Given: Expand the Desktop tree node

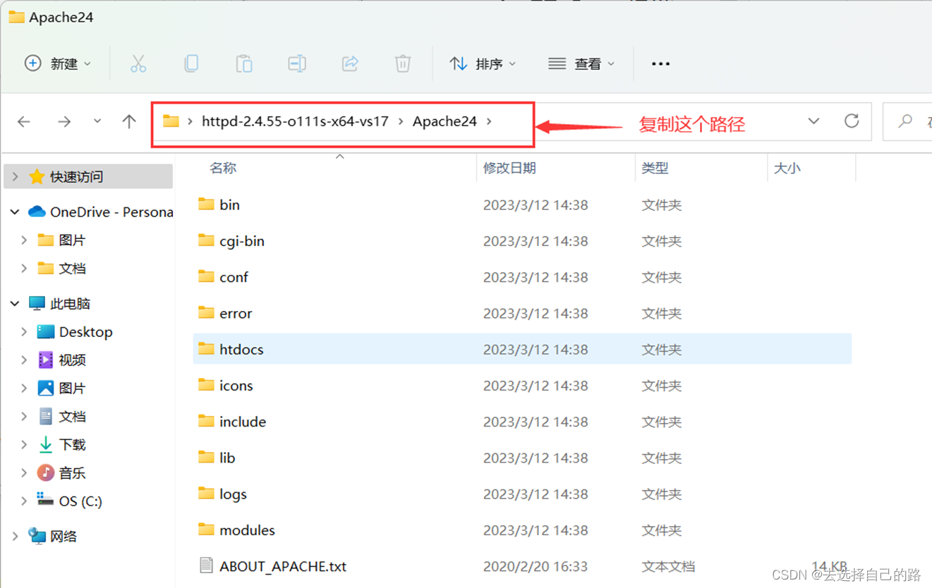Looking at the screenshot, I should [24, 331].
